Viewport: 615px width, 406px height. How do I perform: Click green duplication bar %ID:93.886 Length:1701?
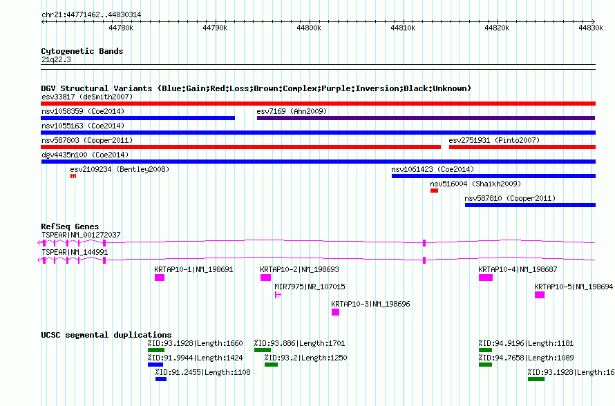tap(263, 350)
